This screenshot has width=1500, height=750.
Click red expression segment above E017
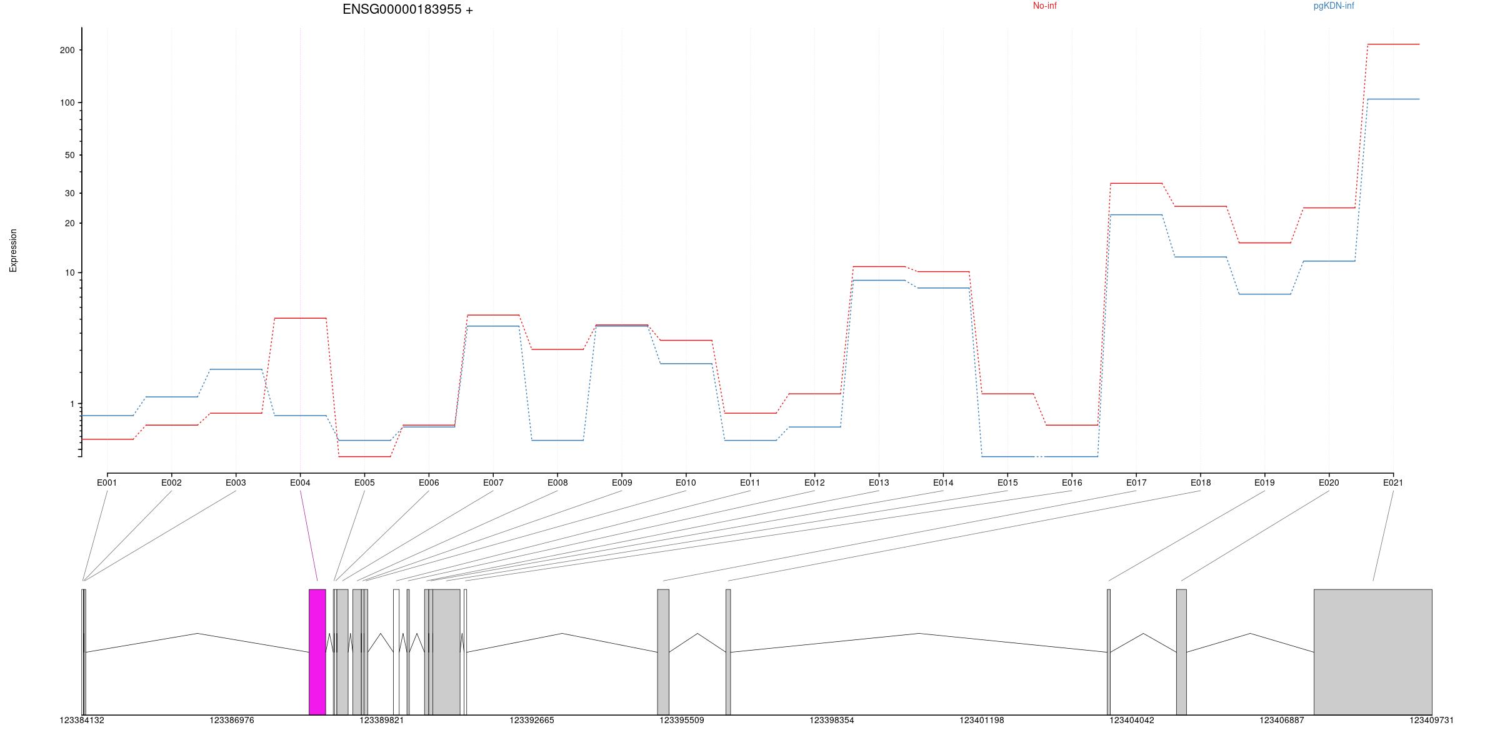click(1136, 183)
